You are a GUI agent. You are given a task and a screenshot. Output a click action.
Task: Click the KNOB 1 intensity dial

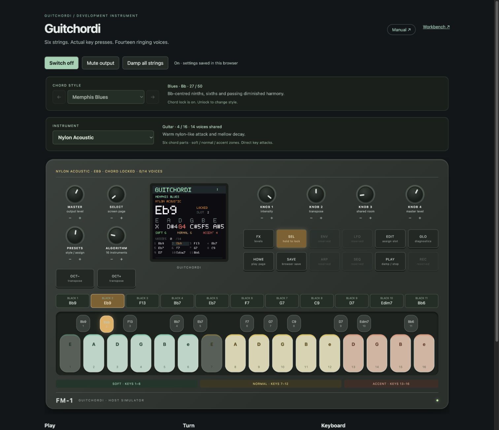pyautogui.click(x=267, y=194)
